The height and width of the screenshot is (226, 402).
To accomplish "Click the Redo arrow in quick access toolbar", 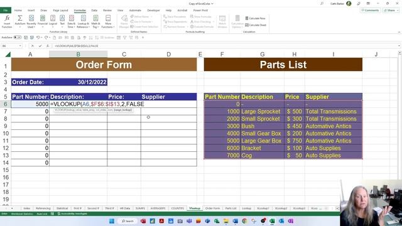I will click(x=46, y=38).
